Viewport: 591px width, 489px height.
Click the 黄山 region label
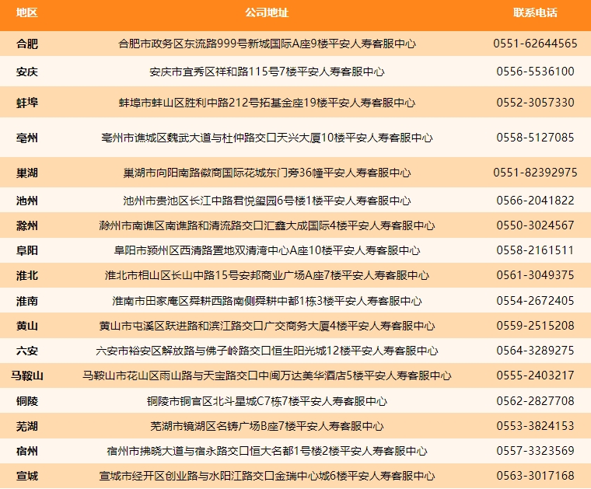coord(27,326)
